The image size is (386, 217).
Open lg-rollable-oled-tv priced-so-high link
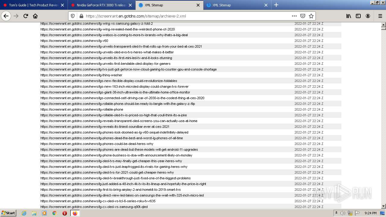pos(114,115)
